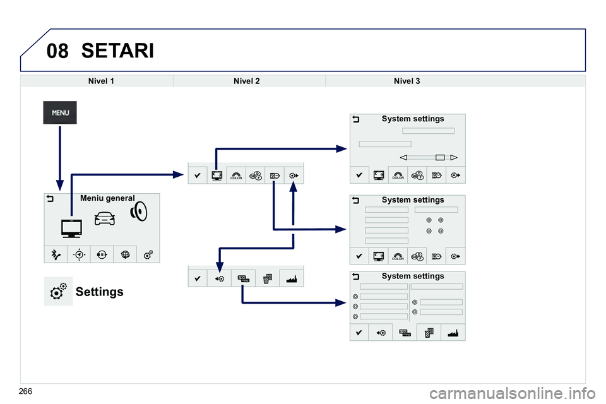Click the Nivel 2 column header
606x404 pixels.
pos(247,81)
